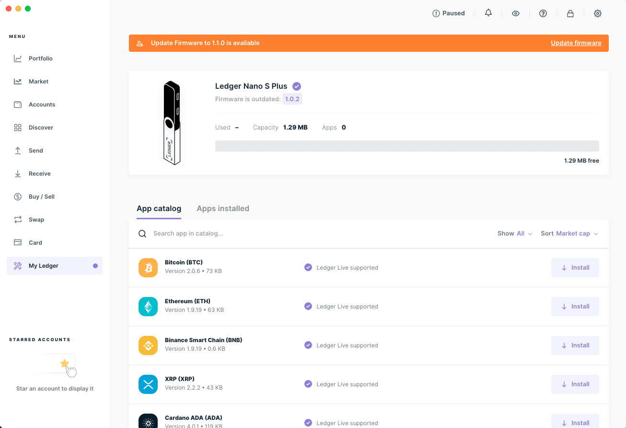Install the Binance Smart Chain app
The image size is (626, 428).
(575, 345)
